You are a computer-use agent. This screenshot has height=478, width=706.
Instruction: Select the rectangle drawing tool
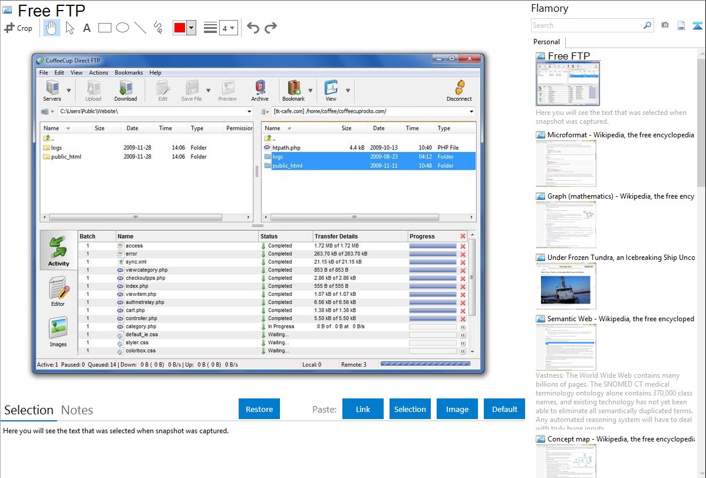point(104,28)
